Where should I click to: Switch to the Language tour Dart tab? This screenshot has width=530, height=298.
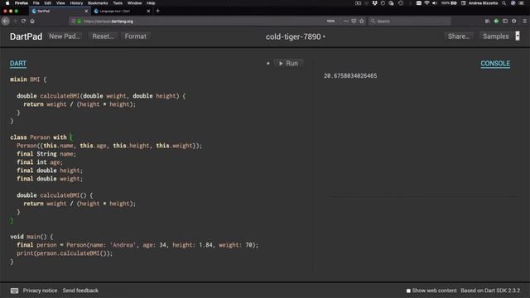pyautogui.click(x=122, y=11)
